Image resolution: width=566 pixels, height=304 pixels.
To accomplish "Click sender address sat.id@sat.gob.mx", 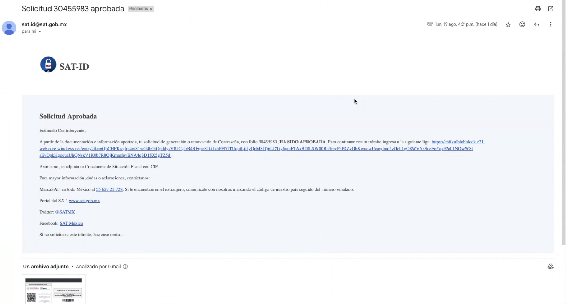I will [44, 24].
